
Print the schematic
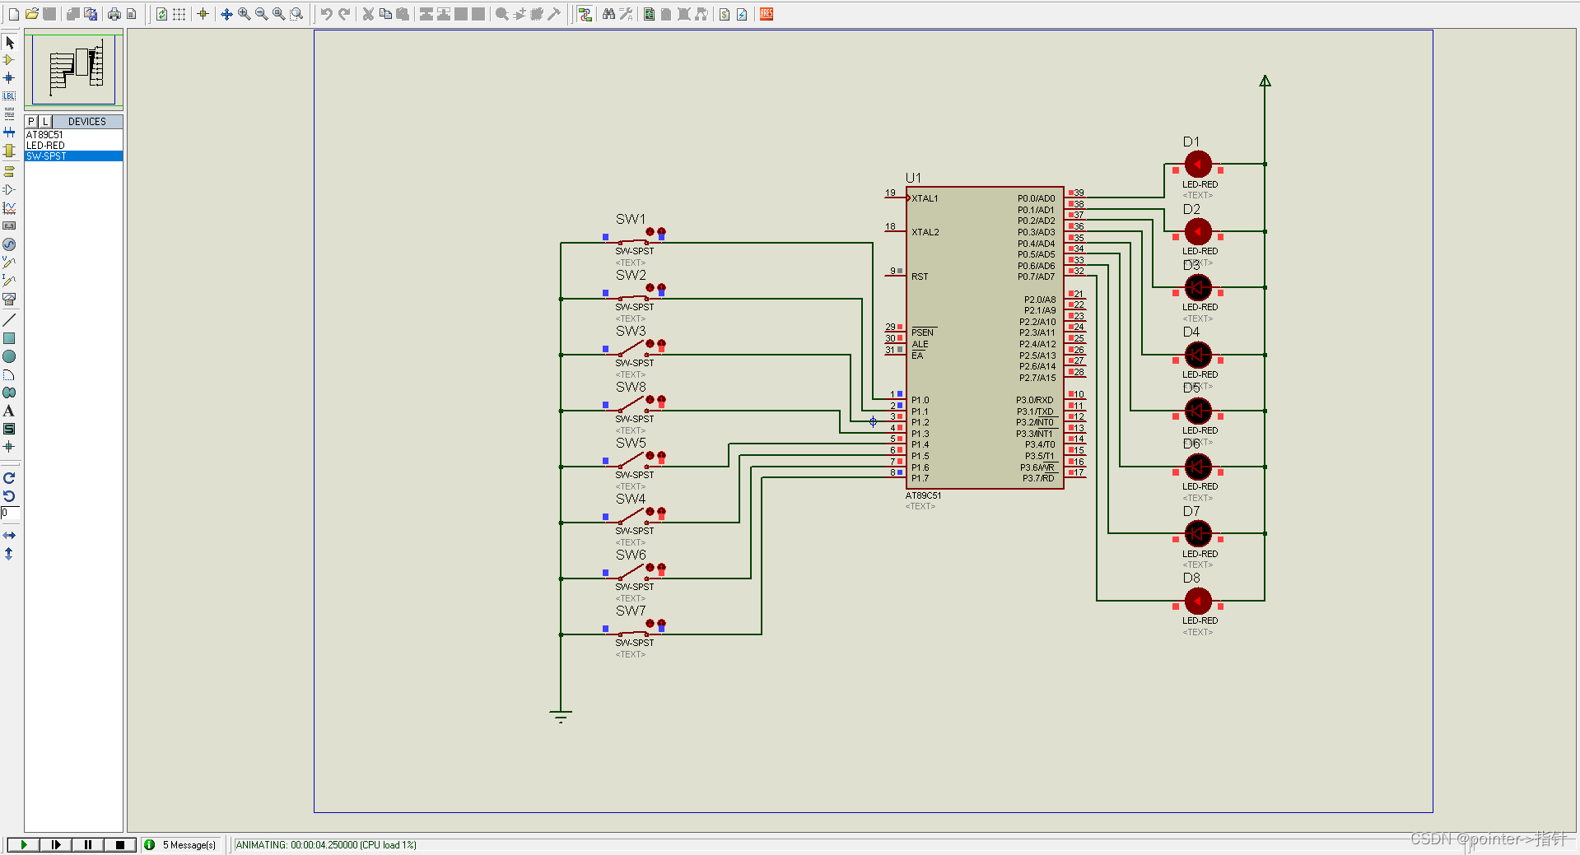point(114,14)
